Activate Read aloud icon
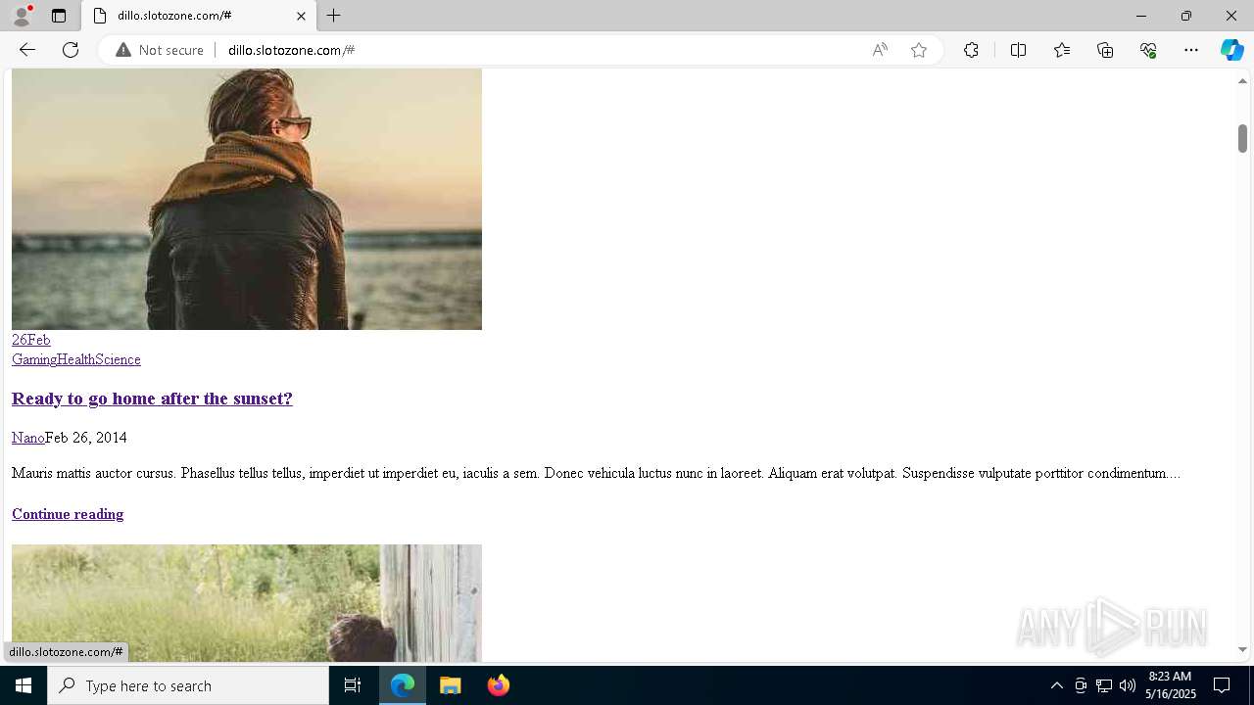Screen dimensions: 1254x705 coord(880,50)
